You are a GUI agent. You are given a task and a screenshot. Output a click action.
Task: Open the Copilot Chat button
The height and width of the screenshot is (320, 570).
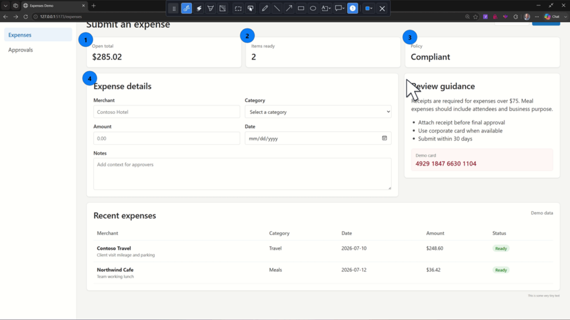[x=552, y=17]
